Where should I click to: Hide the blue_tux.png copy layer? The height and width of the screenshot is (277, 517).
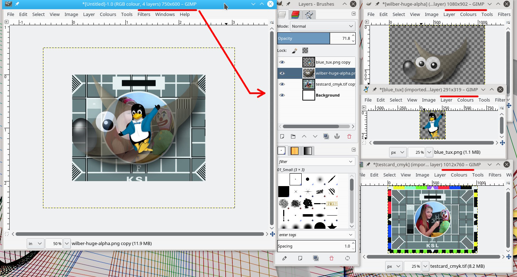tap(282, 62)
